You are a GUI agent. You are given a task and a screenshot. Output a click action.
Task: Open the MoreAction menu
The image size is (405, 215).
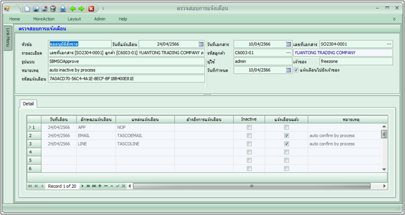coord(43,19)
